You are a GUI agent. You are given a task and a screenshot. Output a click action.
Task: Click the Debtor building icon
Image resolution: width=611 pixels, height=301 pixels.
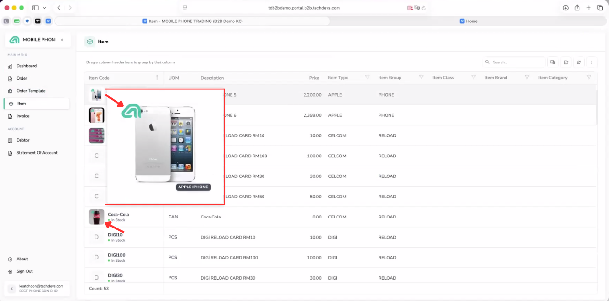pyautogui.click(x=11, y=140)
